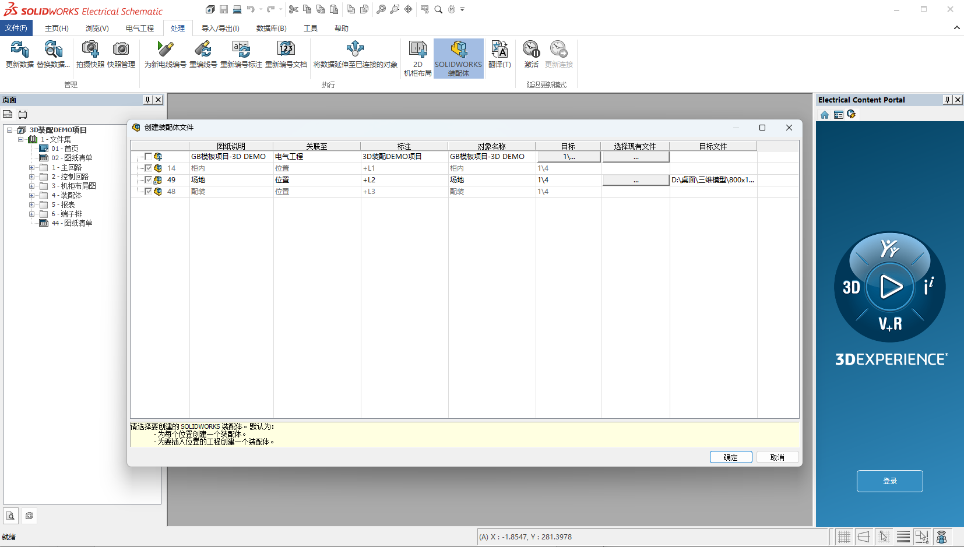Switch to the 工具 ribbon tab
The image size is (964, 547).
[311, 28]
